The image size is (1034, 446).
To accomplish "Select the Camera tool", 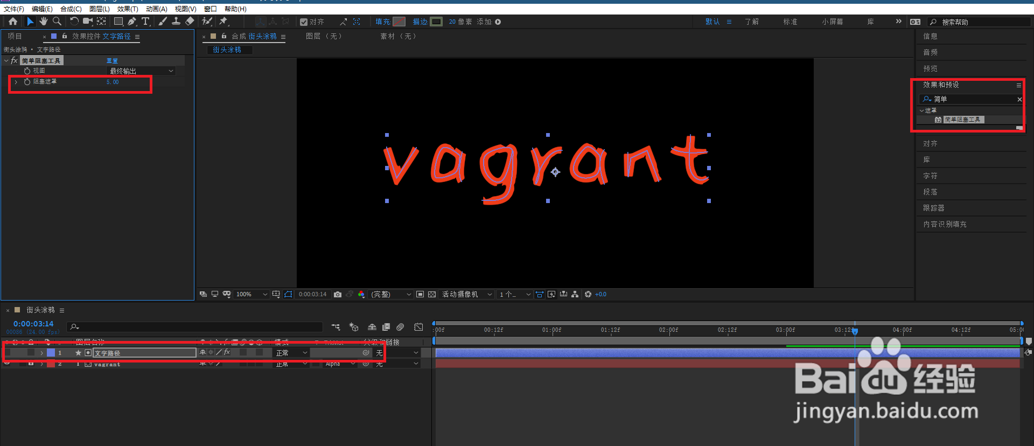I will pyautogui.click(x=87, y=22).
